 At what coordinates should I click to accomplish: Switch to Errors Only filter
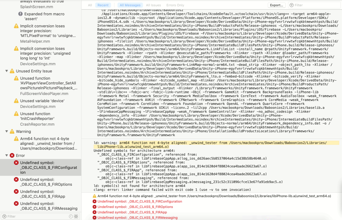click(175, 5)
